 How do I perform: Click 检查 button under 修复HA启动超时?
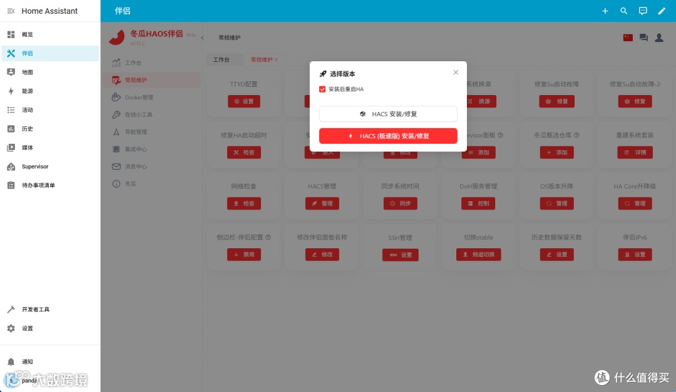point(244,152)
